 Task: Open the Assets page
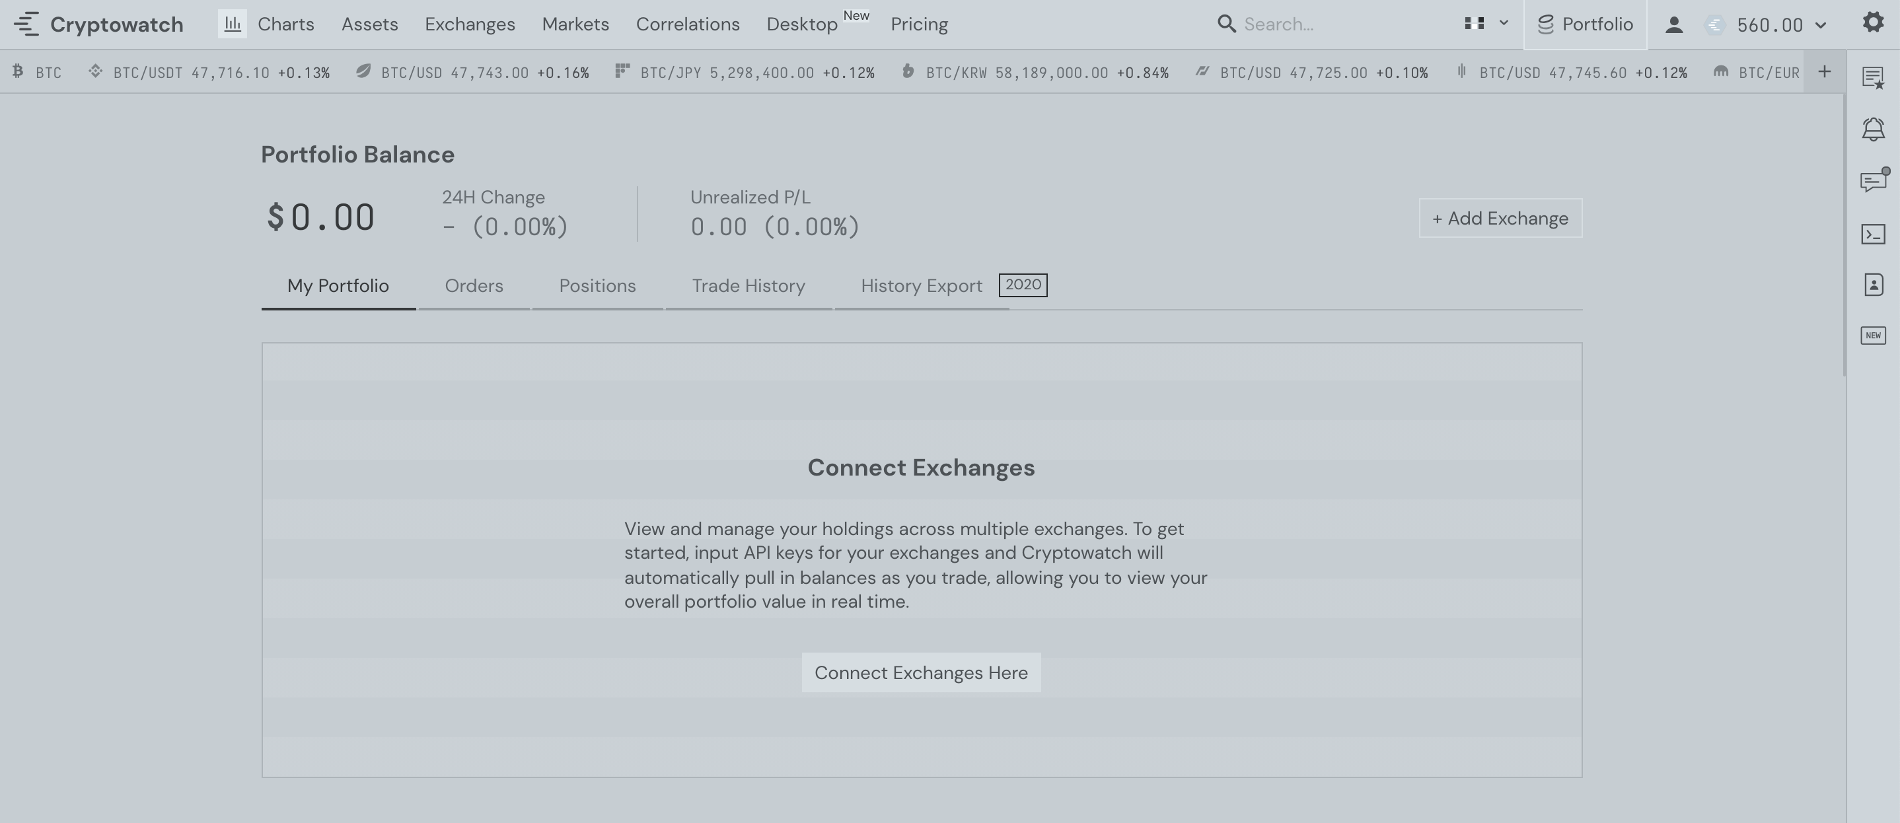(x=369, y=24)
